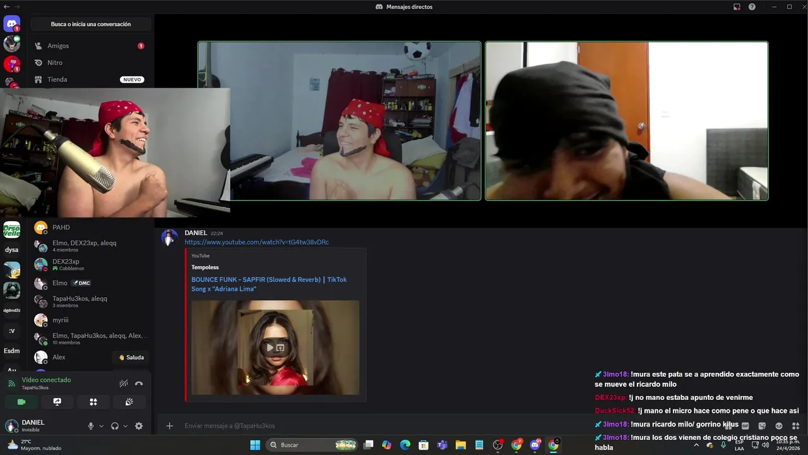
Task: Click the Windows taskbar Buscar search box
Action: tap(312, 445)
